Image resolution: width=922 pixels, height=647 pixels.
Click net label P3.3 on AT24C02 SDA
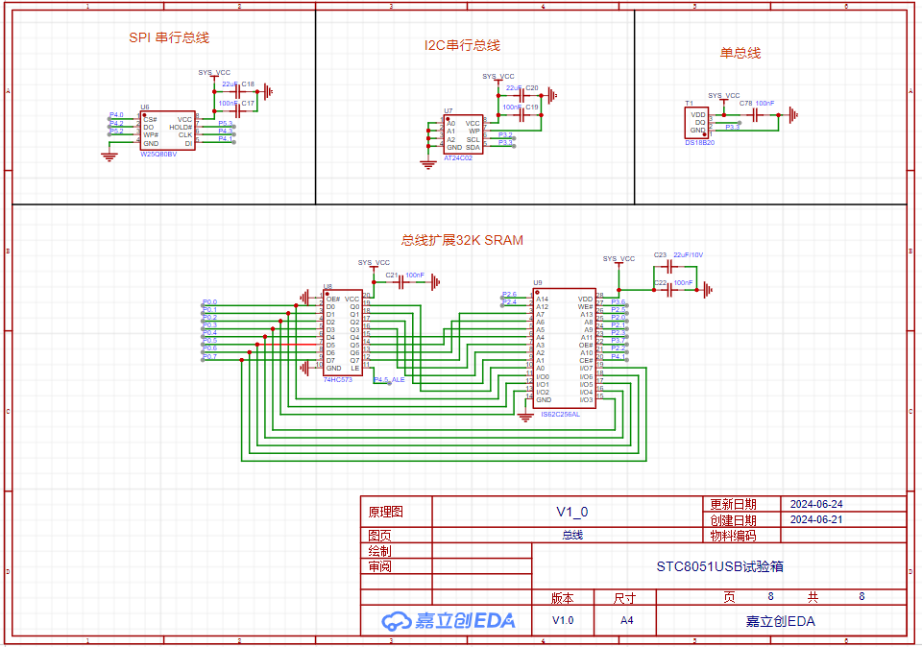(x=505, y=143)
